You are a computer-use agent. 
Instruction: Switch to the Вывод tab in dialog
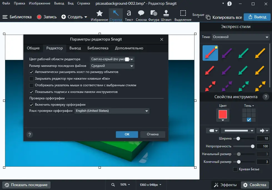[x=75, y=48]
